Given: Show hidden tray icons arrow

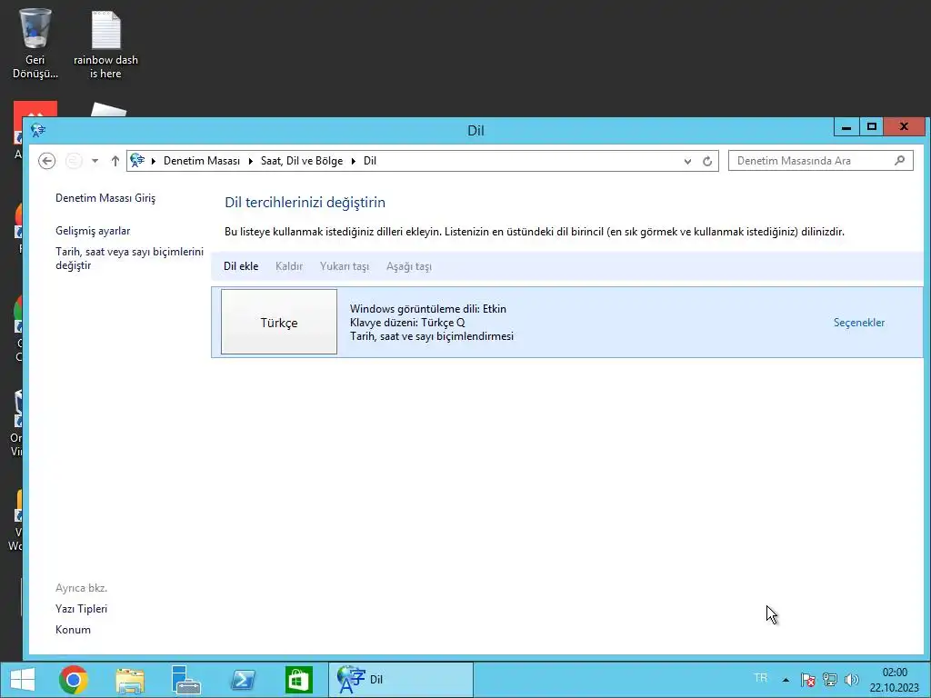Looking at the screenshot, I should [x=786, y=680].
